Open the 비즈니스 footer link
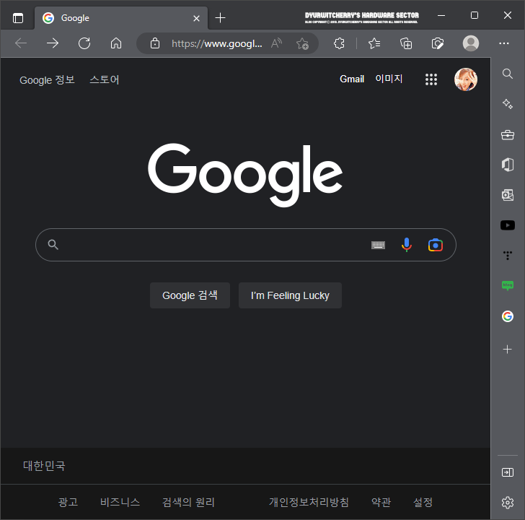The height and width of the screenshot is (520, 525). coord(120,502)
